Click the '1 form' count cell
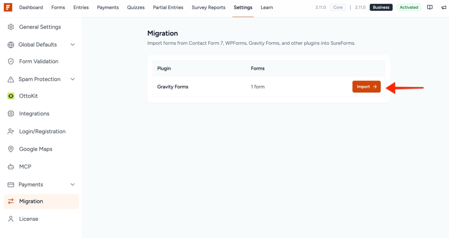Viewport: 449px width, 238px height. [x=258, y=87]
